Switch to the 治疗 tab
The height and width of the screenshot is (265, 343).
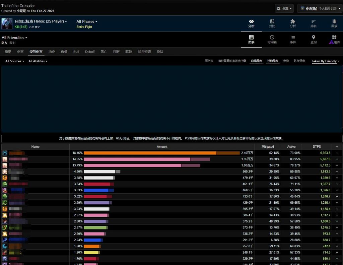(52, 52)
